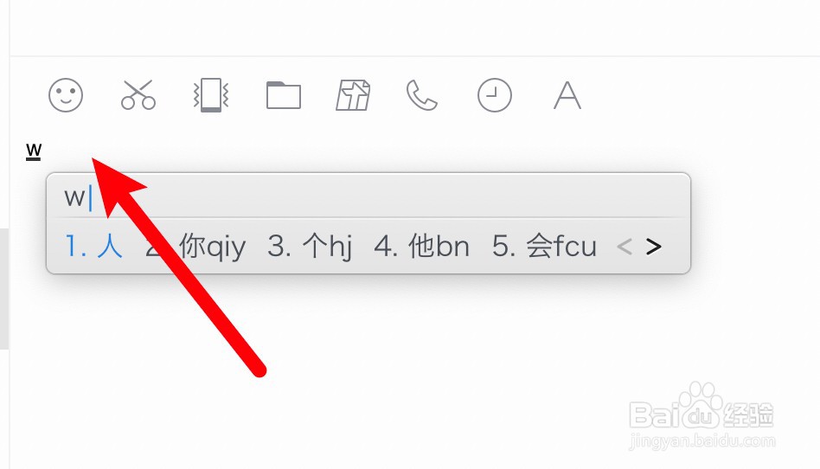Go to next candidate page arrow

(654, 247)
